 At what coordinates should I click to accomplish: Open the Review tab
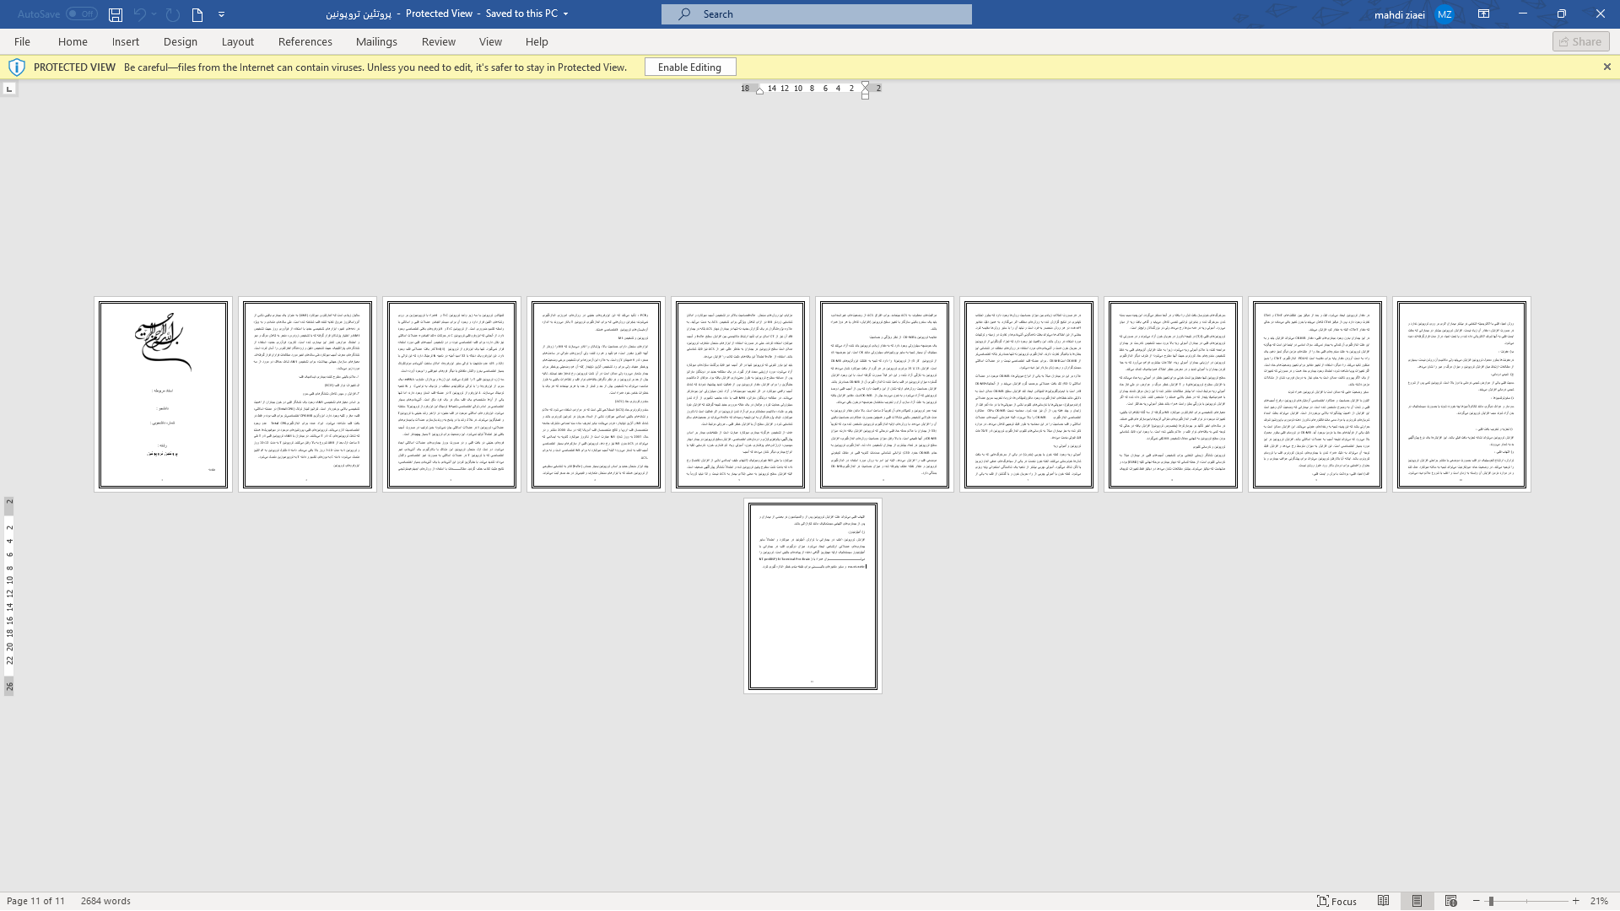point(439,41)
